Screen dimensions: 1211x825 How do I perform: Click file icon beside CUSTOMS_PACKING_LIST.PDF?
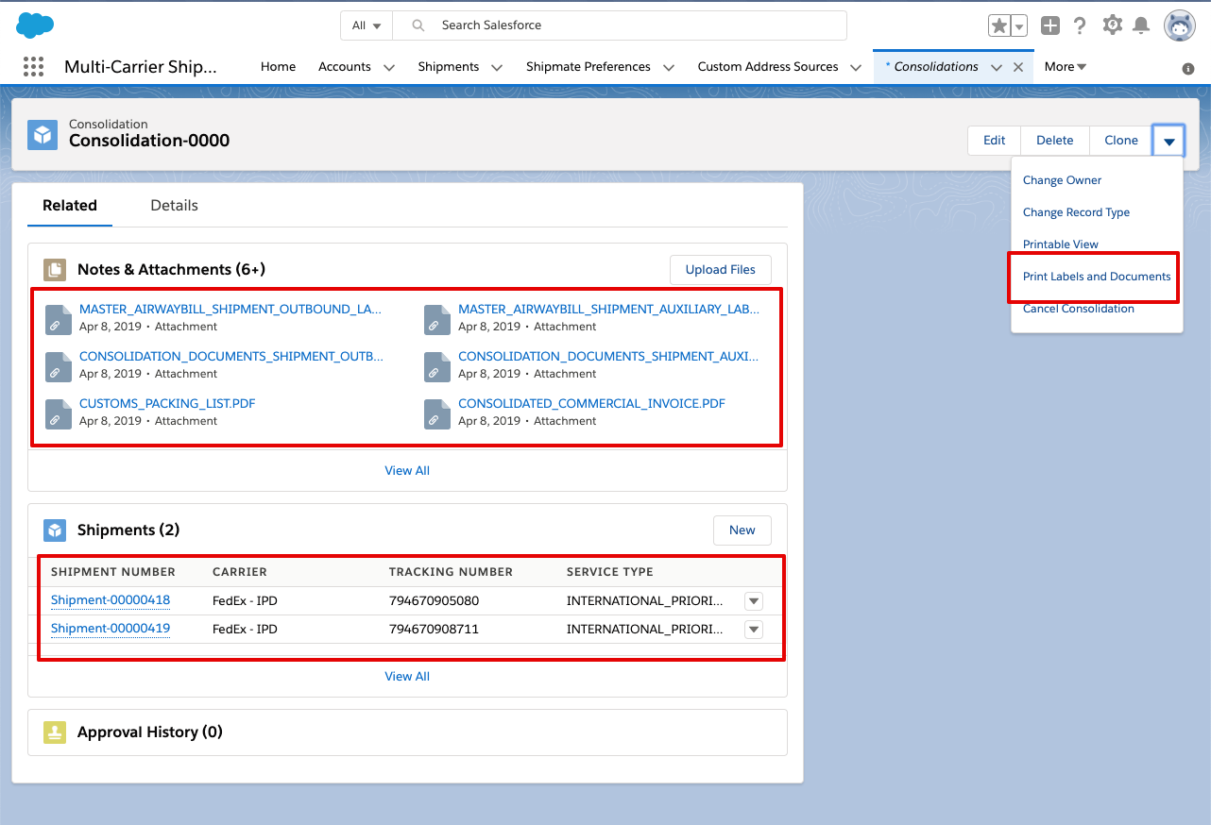(59, 413)
